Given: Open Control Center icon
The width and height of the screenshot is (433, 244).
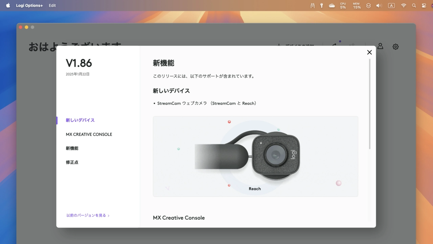Looking at the screenshot, I should tap(424, 5).
